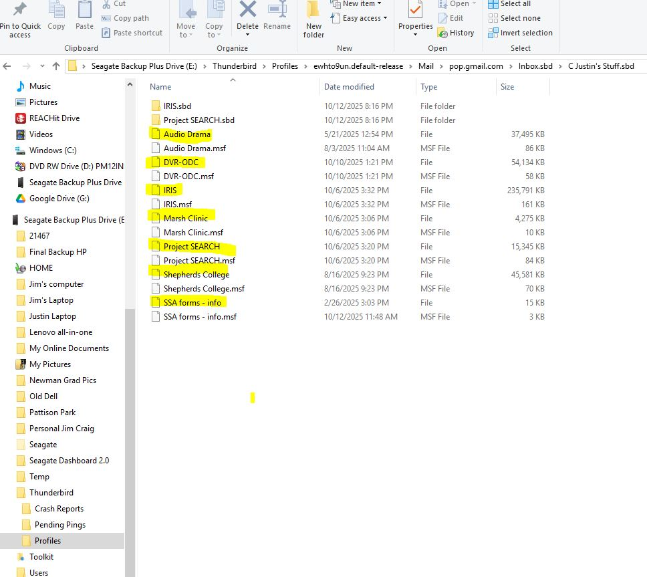Image resolution: width=647 pixels, height=577 pixels.
Task: Select the IRIS file of 235,791 KB
Action: [x=170, y=191]
